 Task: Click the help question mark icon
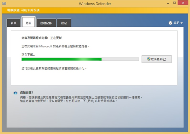tap(170, 23)
